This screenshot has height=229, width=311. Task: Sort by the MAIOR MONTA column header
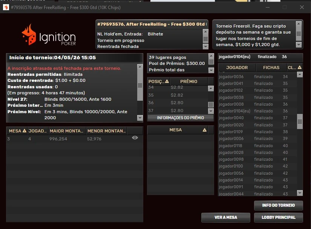coord(67,131)
